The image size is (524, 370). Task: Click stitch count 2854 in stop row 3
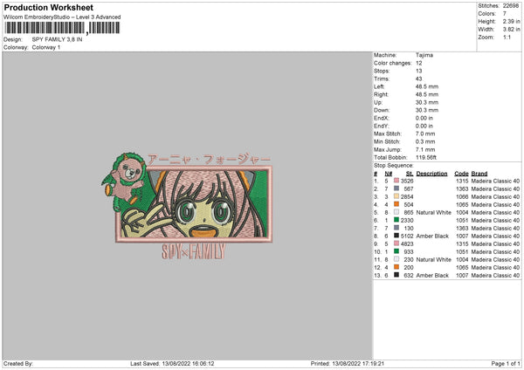point(407,196)
